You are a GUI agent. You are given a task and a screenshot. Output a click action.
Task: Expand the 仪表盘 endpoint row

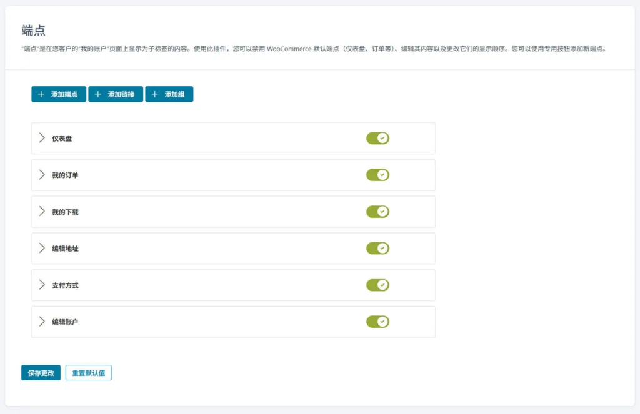(42, 138)
